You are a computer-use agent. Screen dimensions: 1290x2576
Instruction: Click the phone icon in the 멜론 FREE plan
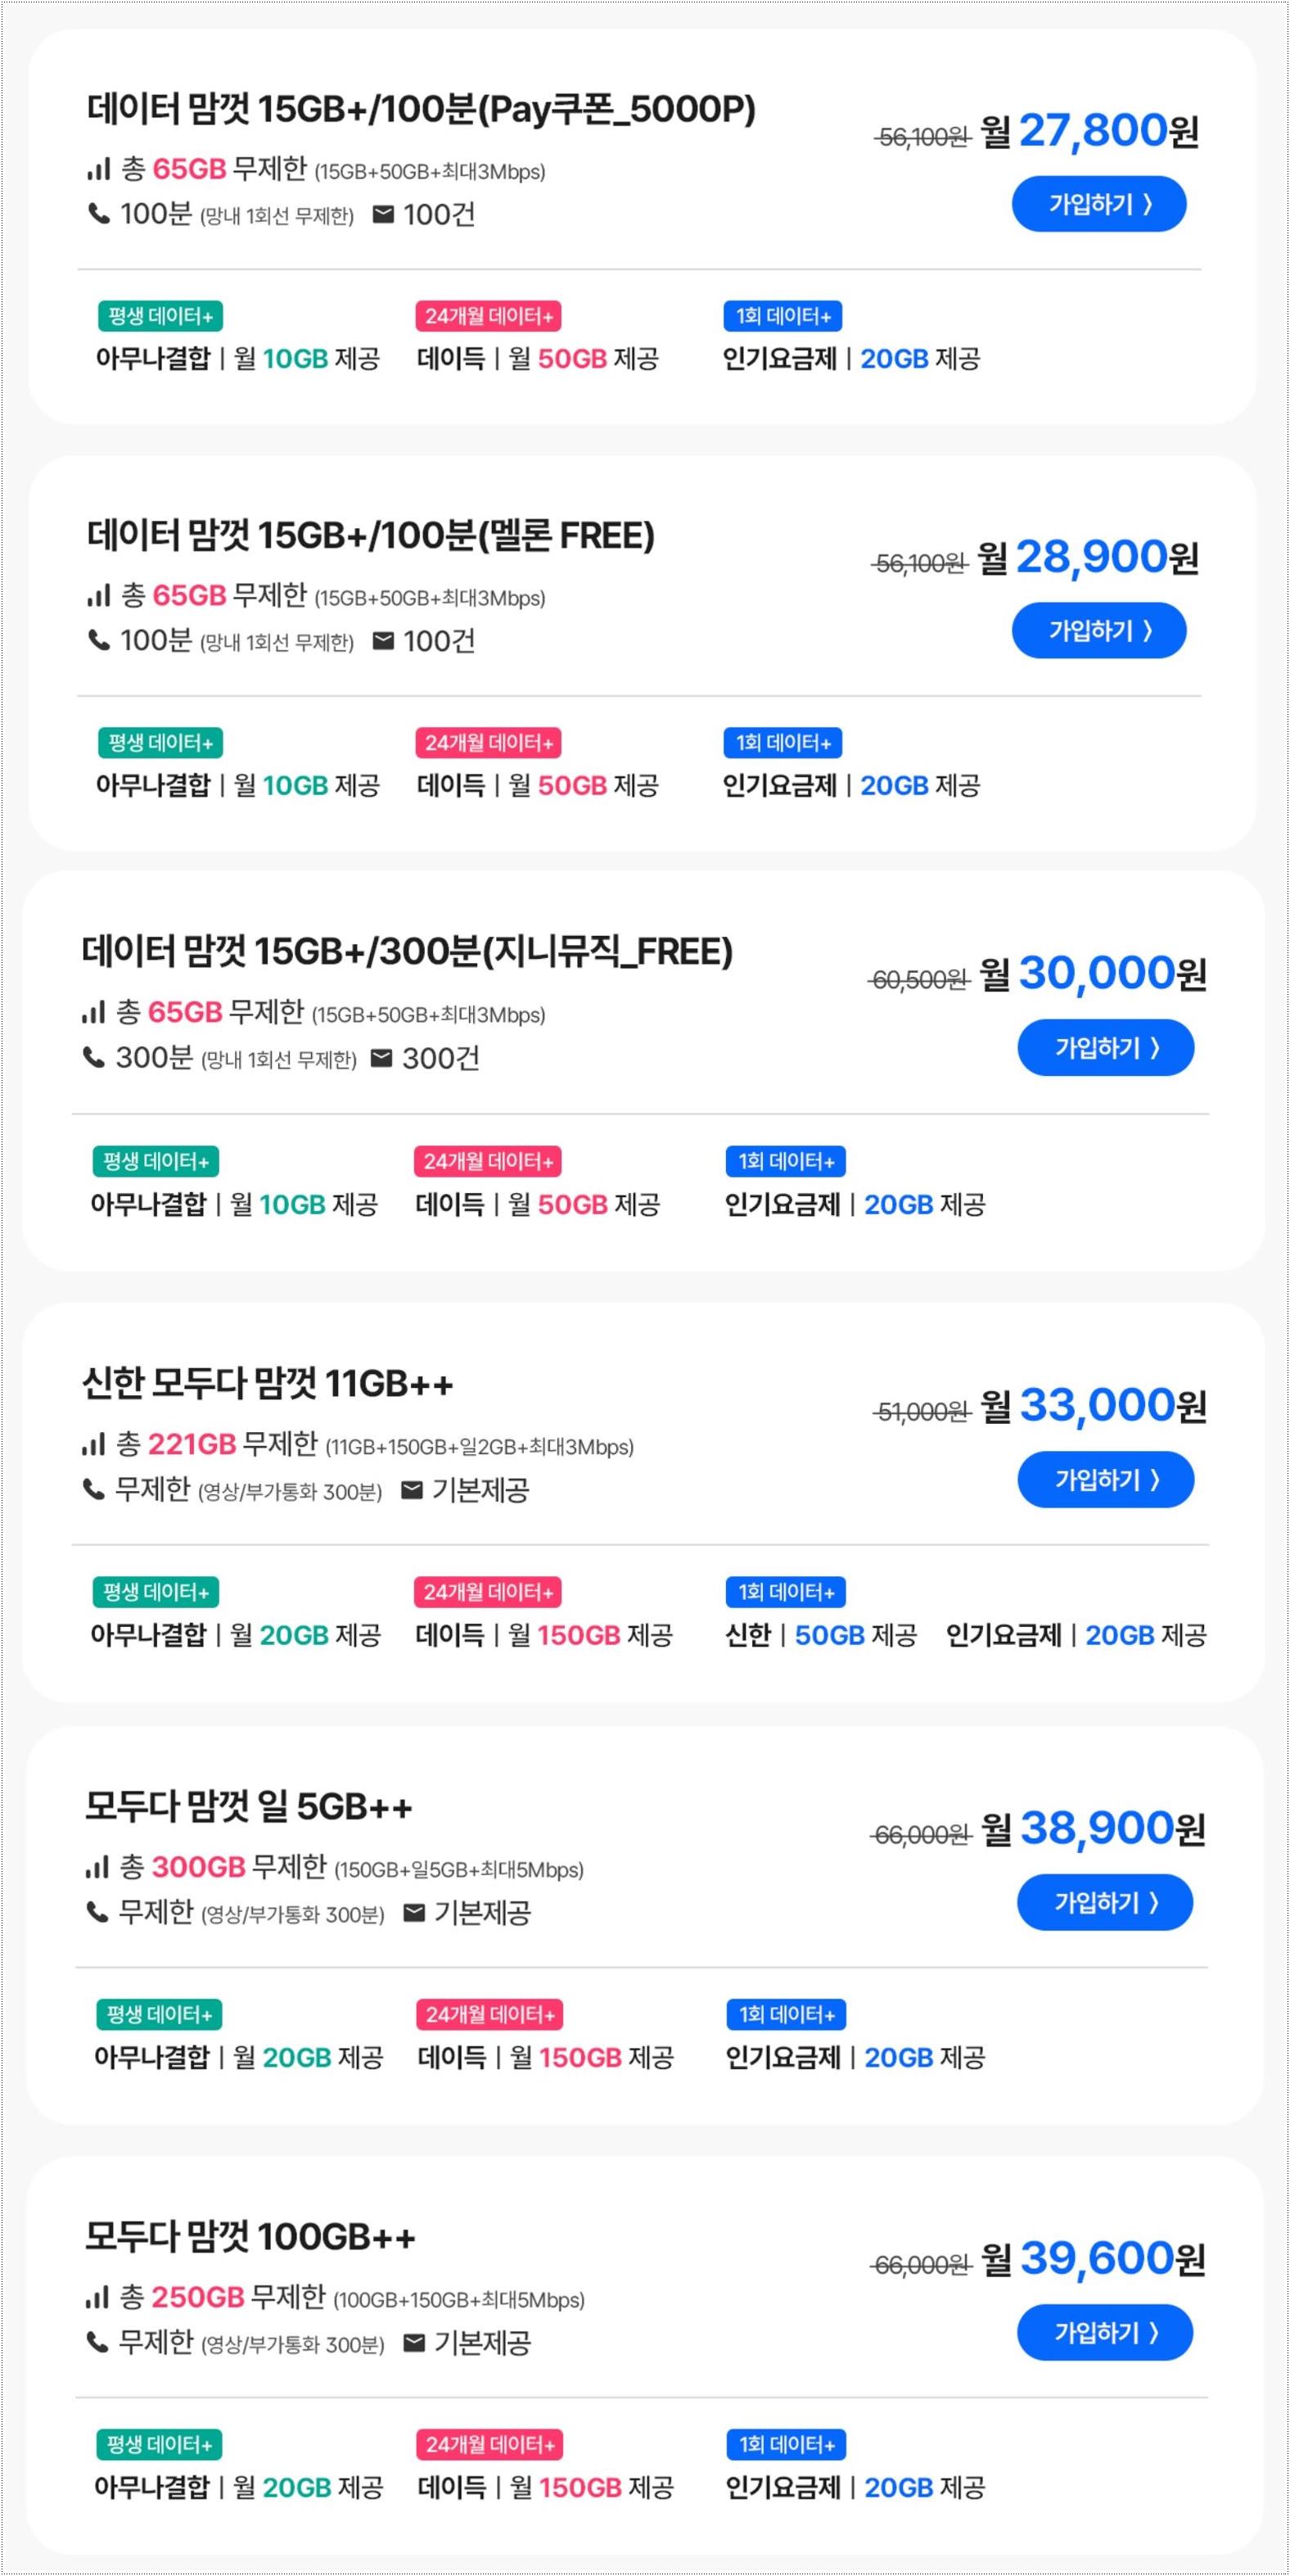pyautogui.click(x=98, y=640)
